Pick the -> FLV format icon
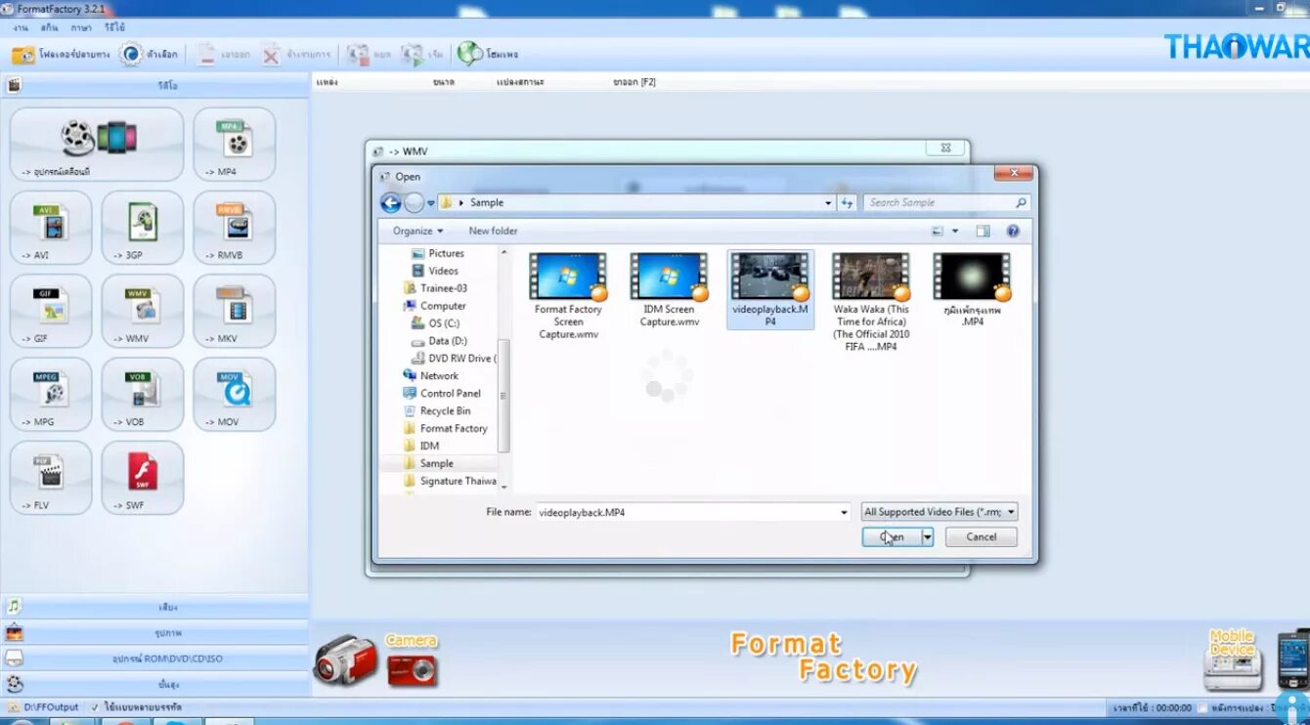Viewport: 1310px width, 725px height. (51, 478)
